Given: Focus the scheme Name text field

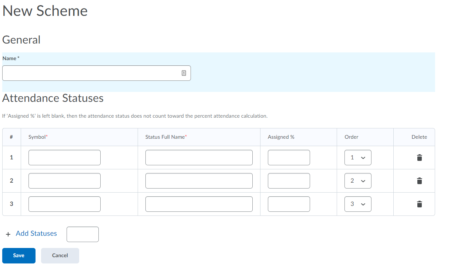Looking at the screenshot, I should [91, 73].
